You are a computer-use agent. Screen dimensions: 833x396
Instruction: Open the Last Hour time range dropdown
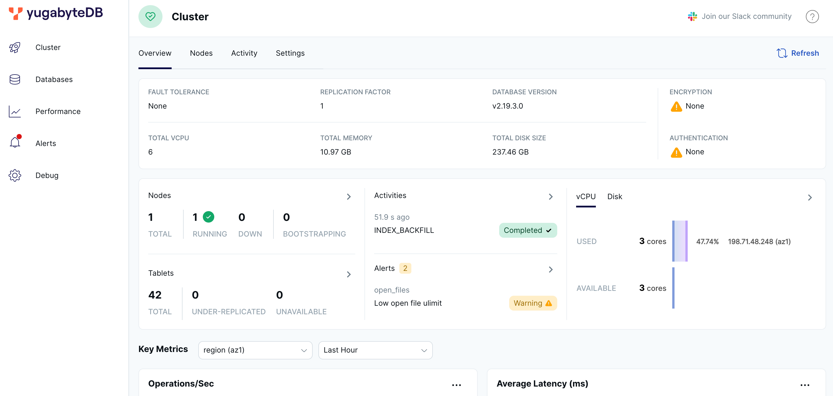tap(375, 350)
